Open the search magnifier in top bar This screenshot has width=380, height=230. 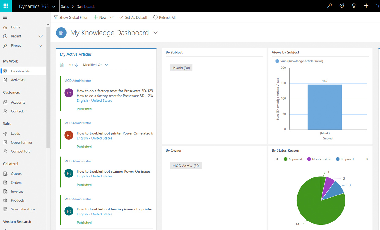[330, 6]
